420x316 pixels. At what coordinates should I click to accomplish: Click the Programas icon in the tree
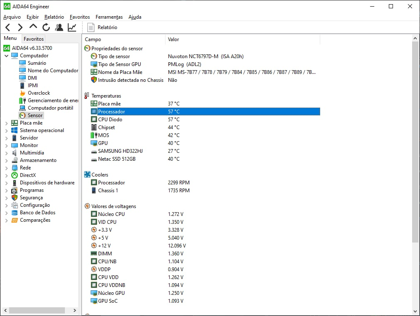pyautogui.click(x=15, y=190)
